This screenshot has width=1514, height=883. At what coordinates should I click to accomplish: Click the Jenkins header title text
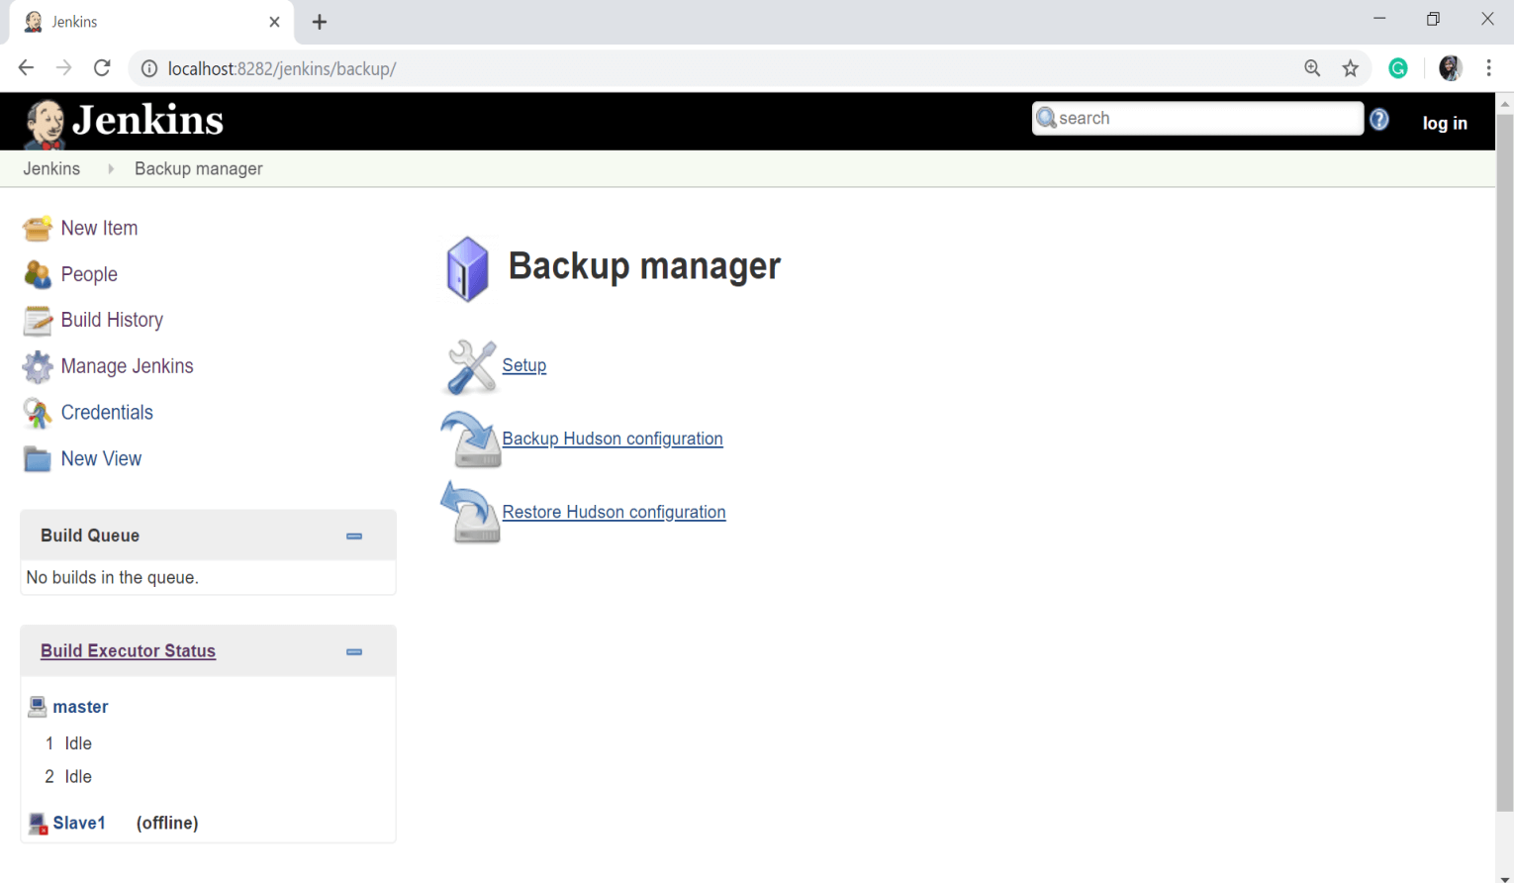[148, 121]
